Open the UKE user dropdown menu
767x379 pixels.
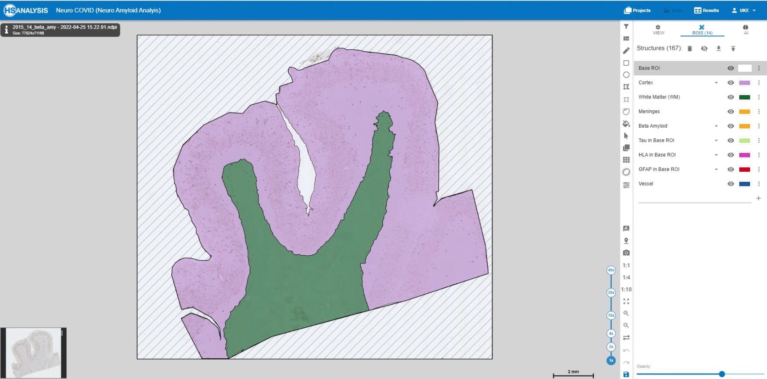(744, 10)
